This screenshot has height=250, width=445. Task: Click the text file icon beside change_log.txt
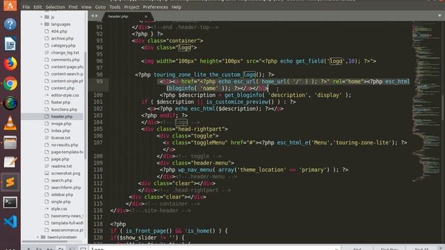coord(47,53)
